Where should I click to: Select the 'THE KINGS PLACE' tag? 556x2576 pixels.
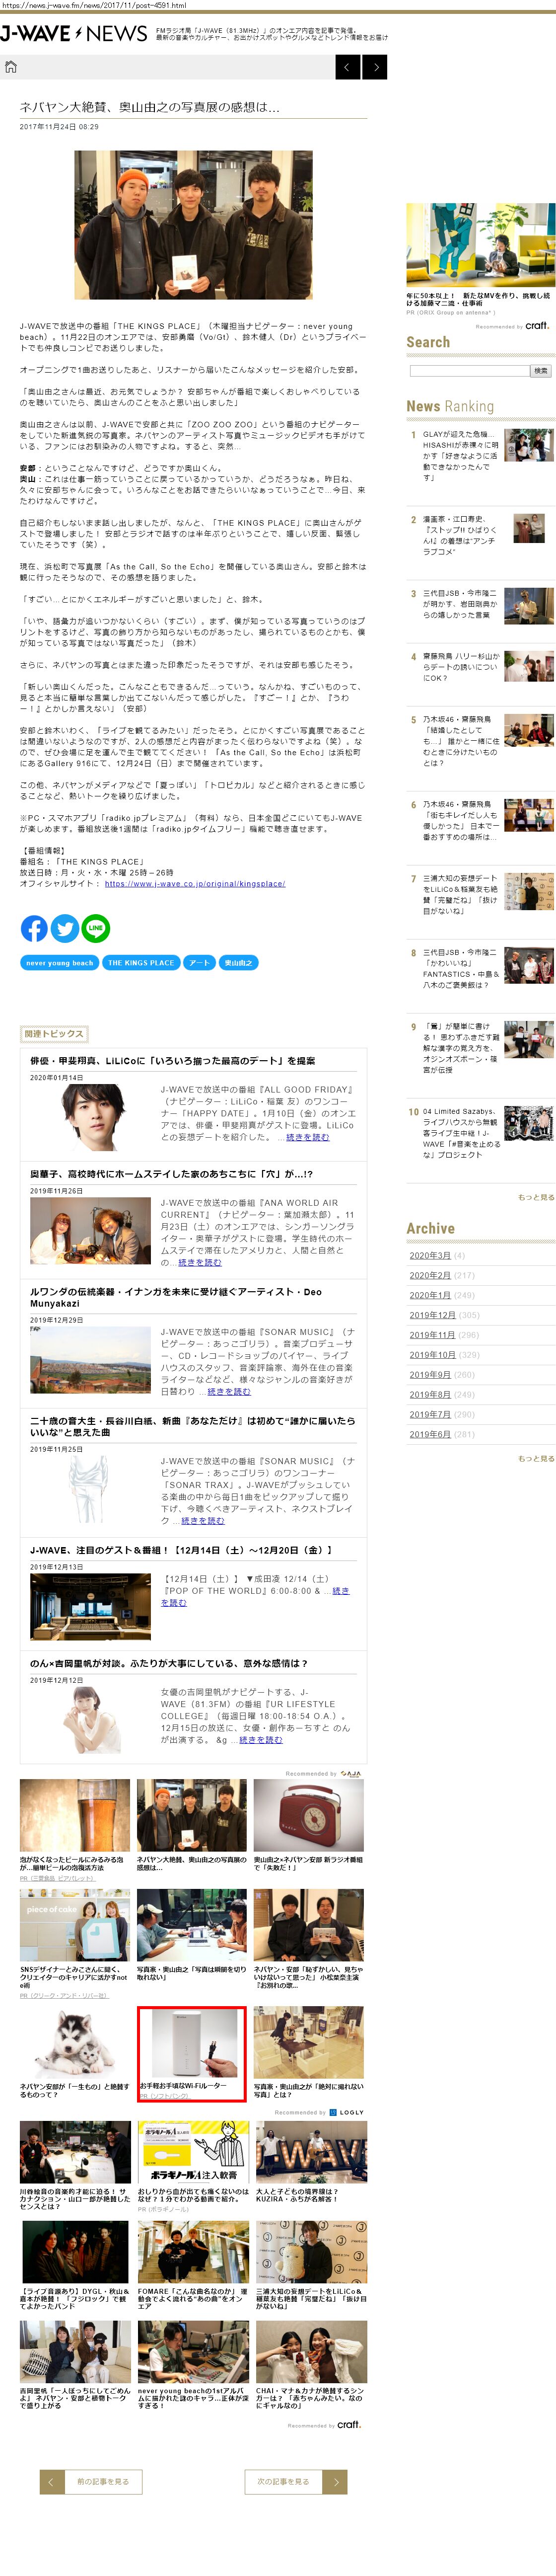141,963
